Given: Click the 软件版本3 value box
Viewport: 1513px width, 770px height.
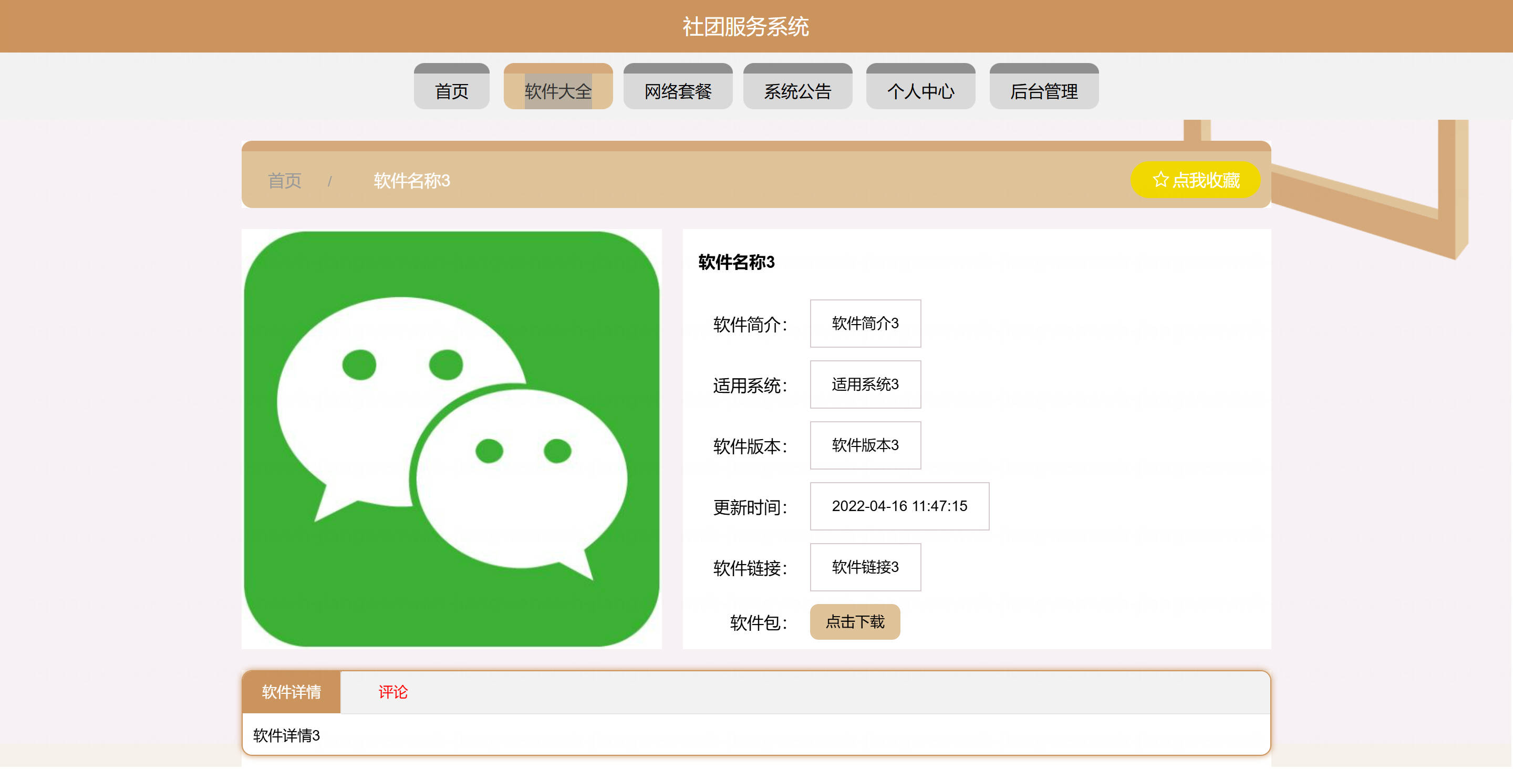Looking at the screenshot, I should [865, 446].
